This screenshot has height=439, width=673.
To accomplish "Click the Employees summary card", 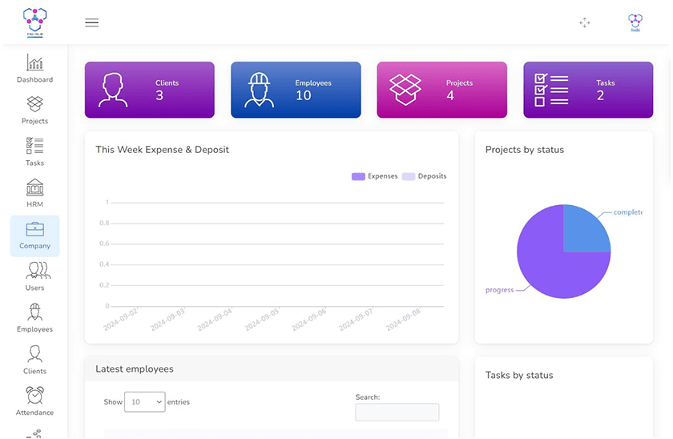I will [x=296, y=90].
